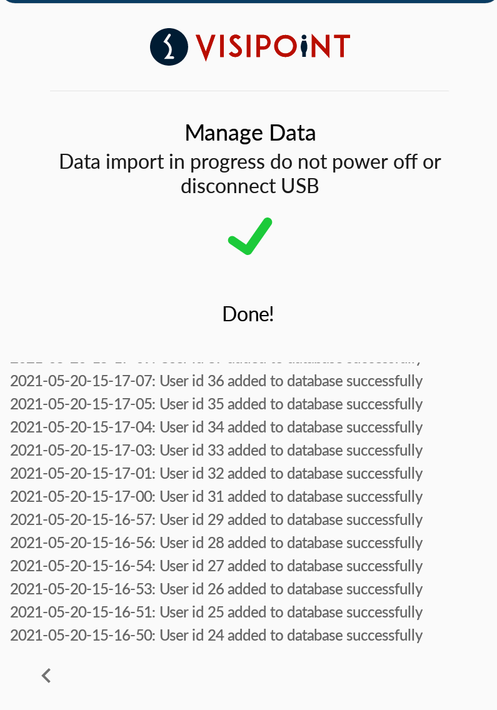Select the User id 33 log entry
The width and height of the screenshot is (497, 710).
(216, 450)
